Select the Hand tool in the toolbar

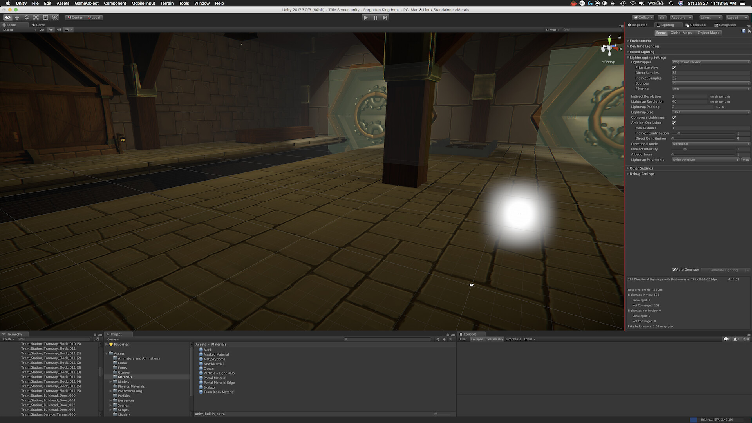(x=7, y=17)
